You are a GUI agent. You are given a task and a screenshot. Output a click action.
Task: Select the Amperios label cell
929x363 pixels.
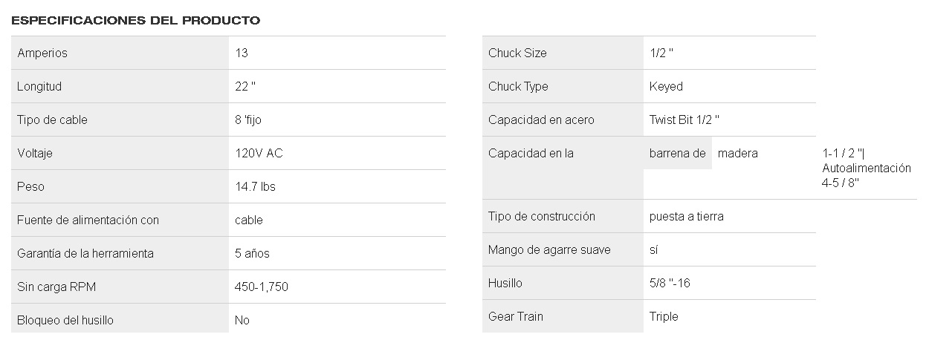pos(120,53)
